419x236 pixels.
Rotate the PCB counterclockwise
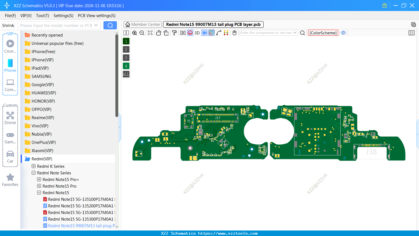158,33
